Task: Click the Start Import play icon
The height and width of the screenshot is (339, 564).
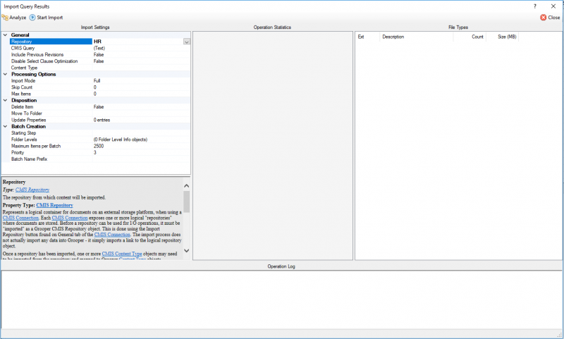Action: click(32, 17)
